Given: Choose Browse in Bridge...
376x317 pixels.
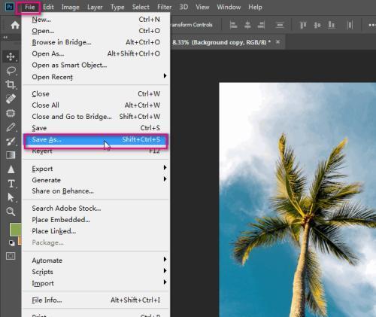Looking at the screenshot, I should (x=96, y=42).
